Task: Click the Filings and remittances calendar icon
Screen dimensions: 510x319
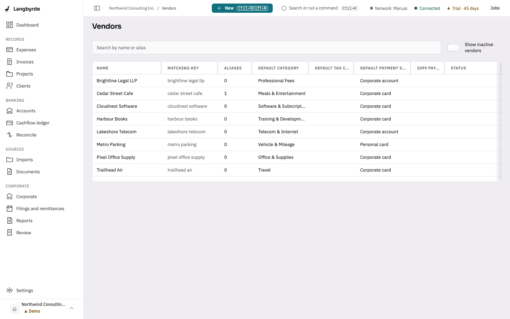Action: (10, 208)
